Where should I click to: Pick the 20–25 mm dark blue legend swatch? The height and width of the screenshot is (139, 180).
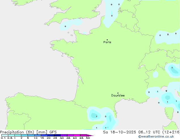[51, 135]
